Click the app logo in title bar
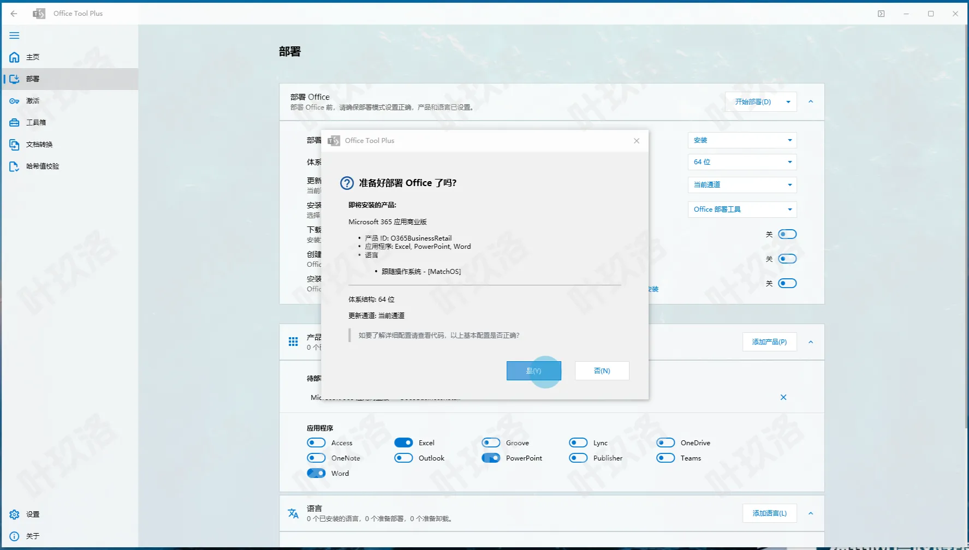 (39, 14)
